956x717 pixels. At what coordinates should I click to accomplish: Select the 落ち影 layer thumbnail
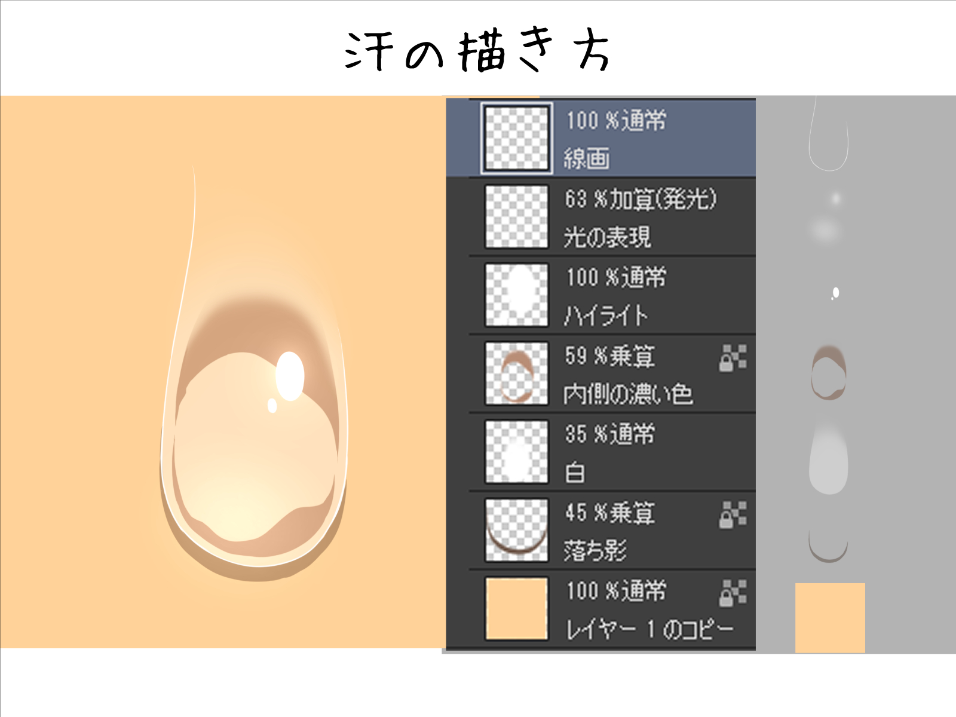coord(516,531)
